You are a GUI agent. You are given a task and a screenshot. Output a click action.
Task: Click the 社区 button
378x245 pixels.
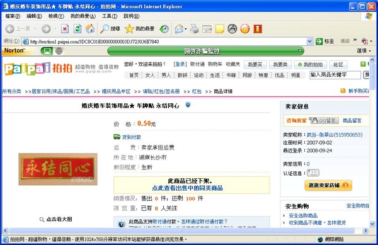338,65
